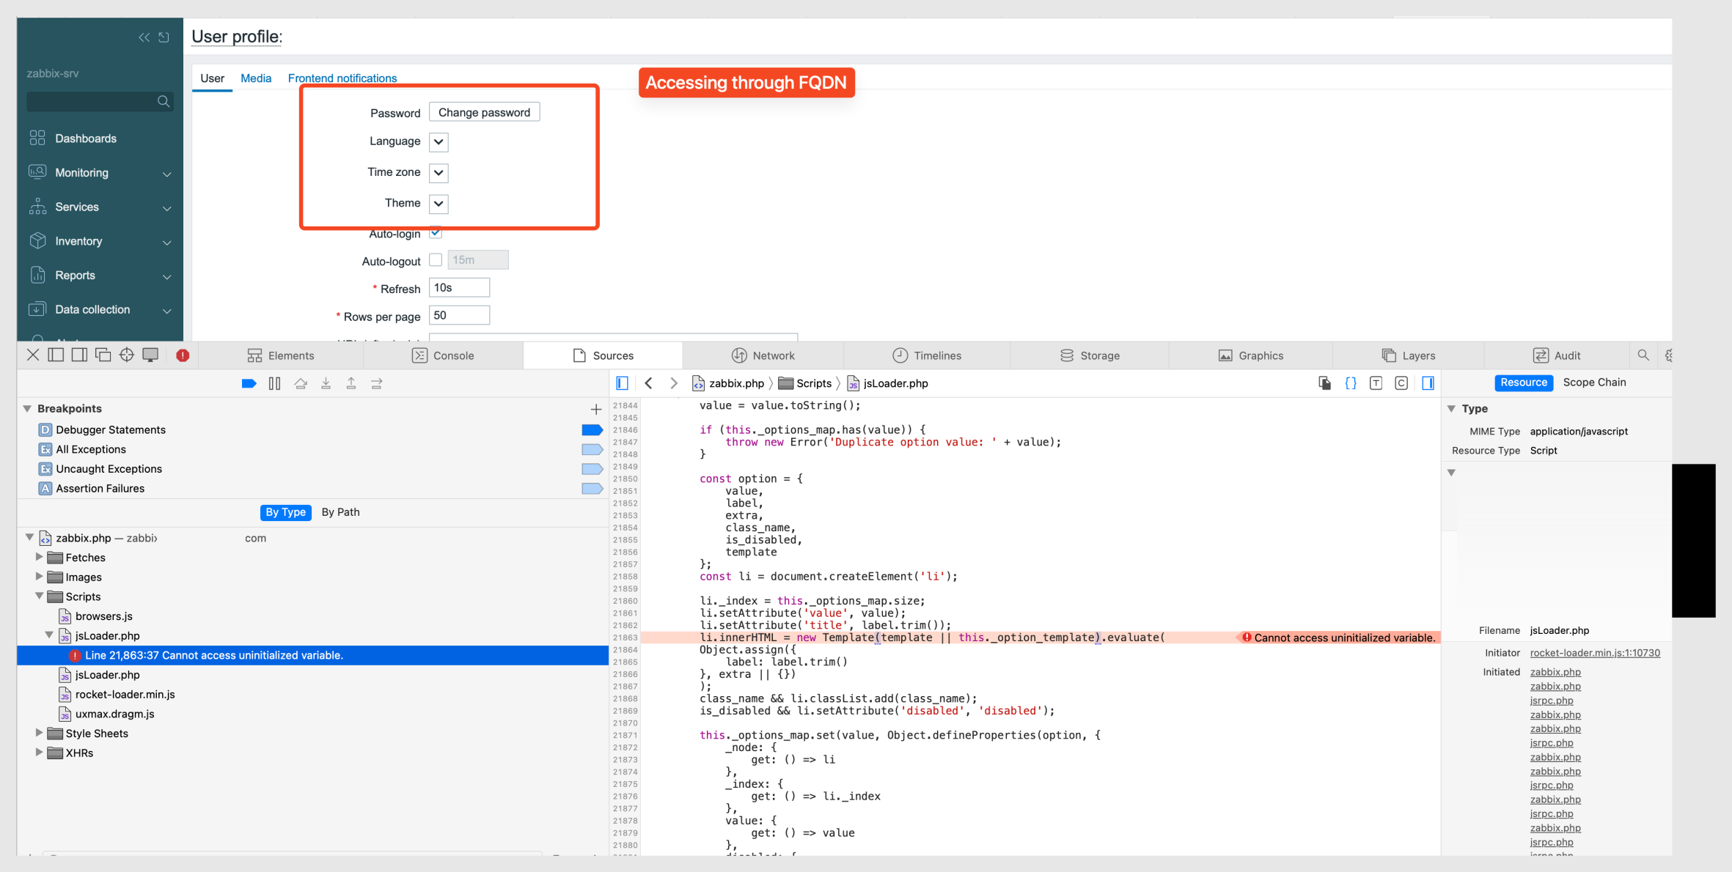Viewport: 1732px width, 872px height.
Task: Click the breakpoints enable/disable icon in debugger toolbar
Action: (x=249, y=383)
